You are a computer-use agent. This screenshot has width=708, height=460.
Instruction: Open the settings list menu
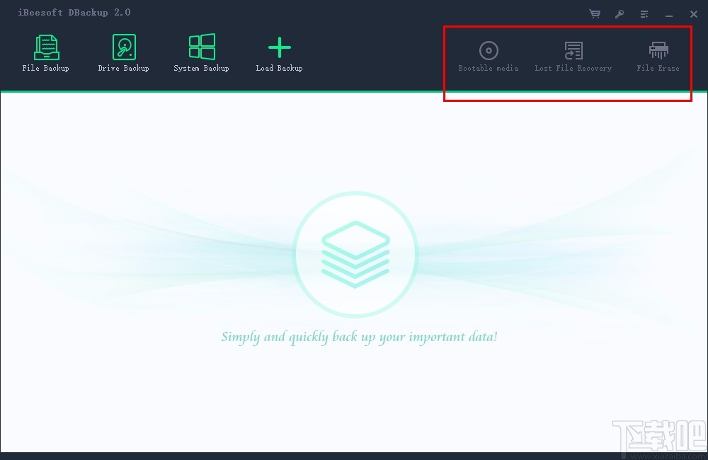point(644,13)
